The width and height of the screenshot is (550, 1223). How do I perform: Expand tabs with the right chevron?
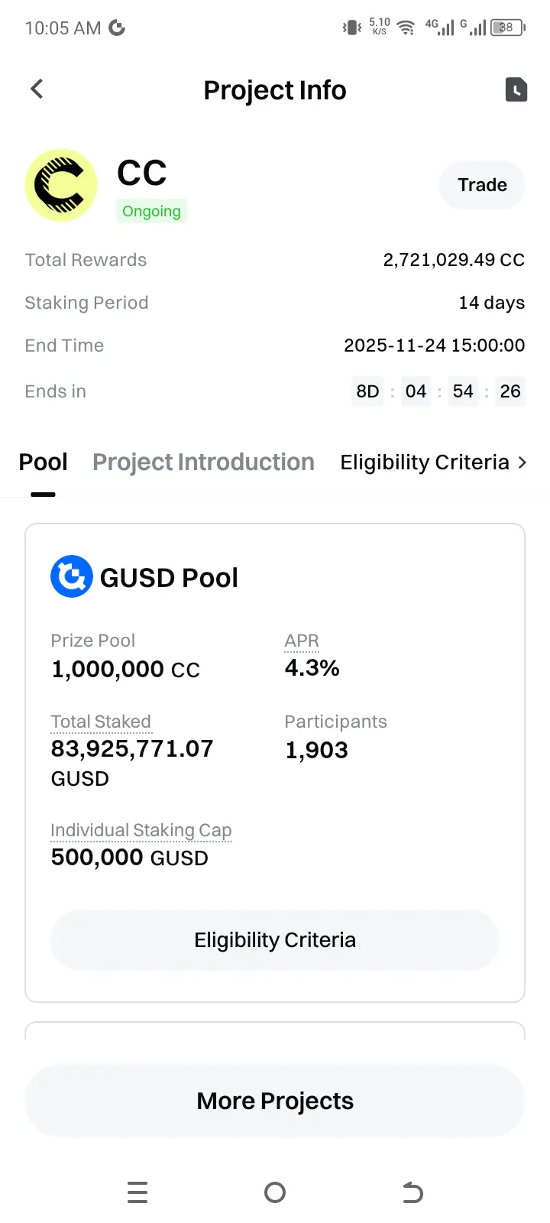click(522, 462)
